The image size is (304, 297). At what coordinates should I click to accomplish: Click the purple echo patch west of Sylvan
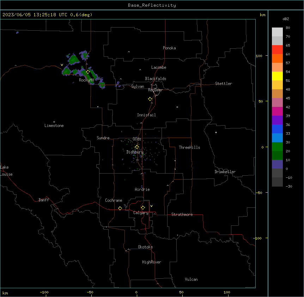click(118, 84)
